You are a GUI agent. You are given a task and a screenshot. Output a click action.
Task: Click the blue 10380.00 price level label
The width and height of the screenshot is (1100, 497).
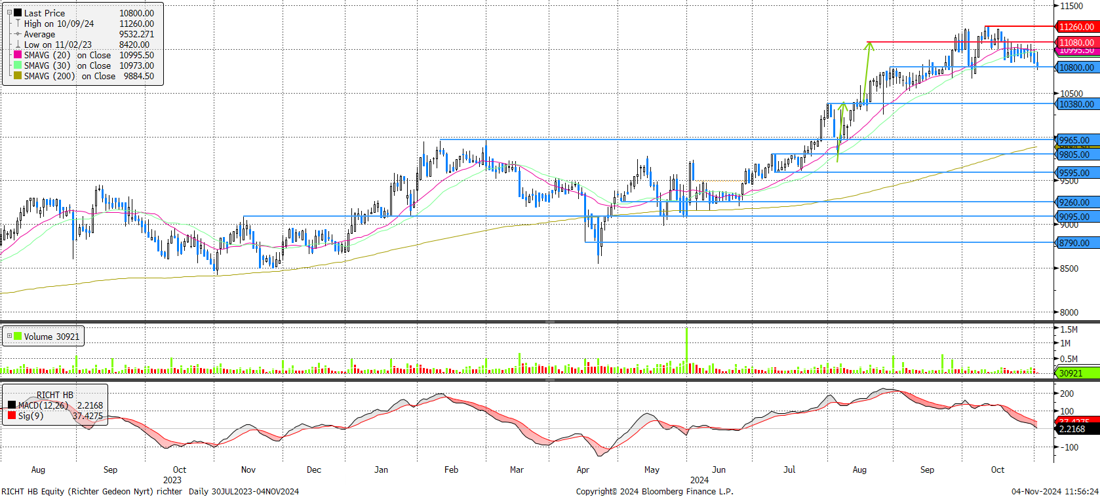point(1076,104)
